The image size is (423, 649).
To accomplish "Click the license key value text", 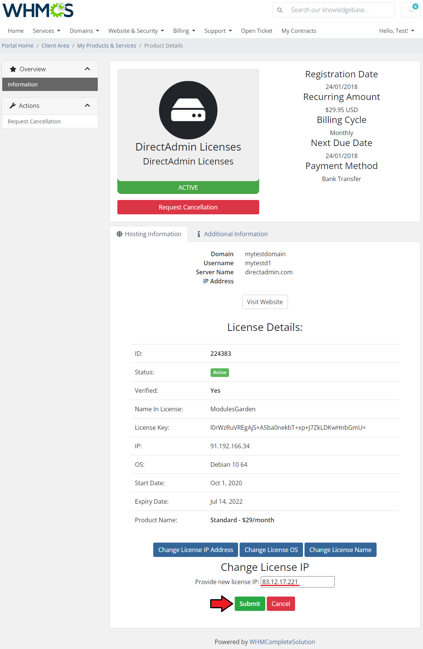I will tap(288, 428).
